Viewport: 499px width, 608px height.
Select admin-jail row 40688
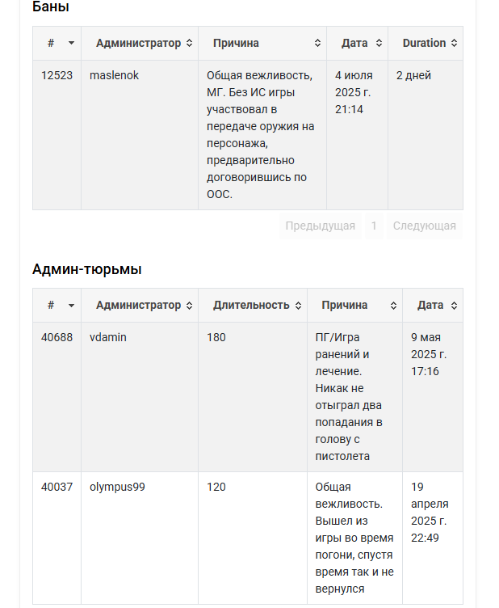point(248,397)
